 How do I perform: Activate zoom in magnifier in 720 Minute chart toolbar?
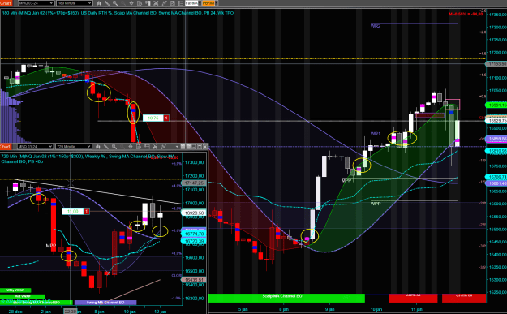coord(114,147)
